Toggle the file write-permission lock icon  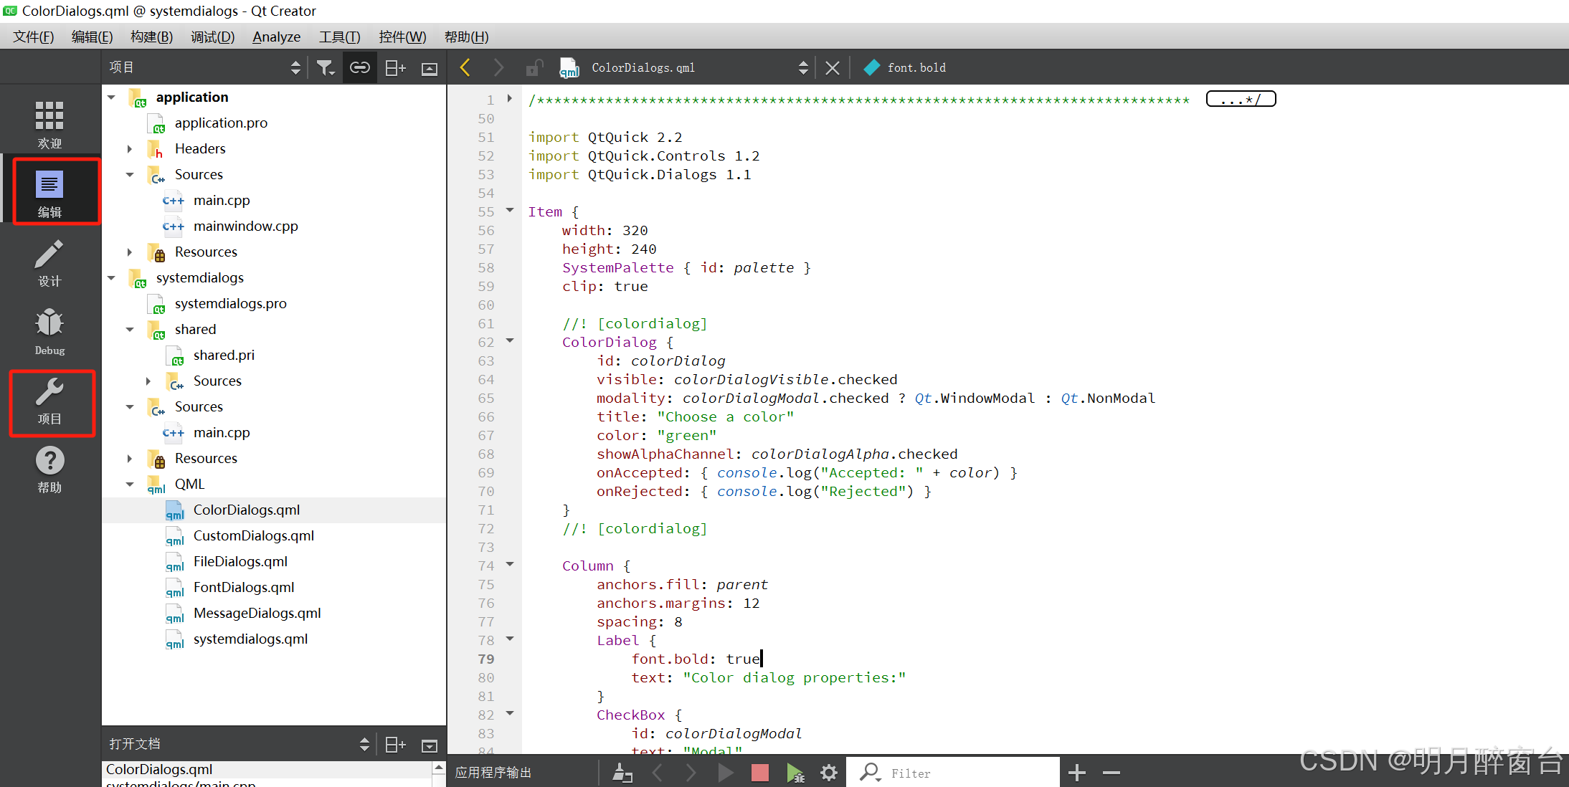534,67
